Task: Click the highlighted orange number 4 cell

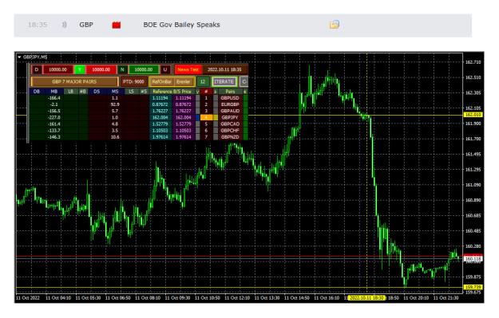Action: pyautogui.click(x=206, y=117)
